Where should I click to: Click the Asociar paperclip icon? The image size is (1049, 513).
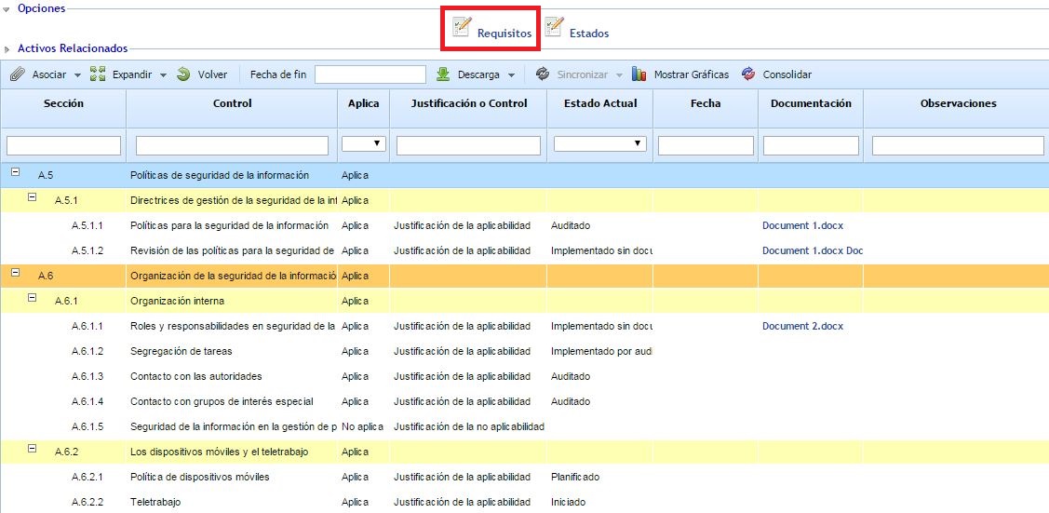coord(17,74)
